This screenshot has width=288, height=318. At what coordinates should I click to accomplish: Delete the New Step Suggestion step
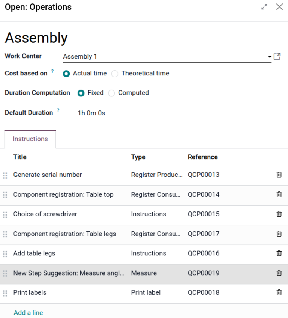pos(279,273)
